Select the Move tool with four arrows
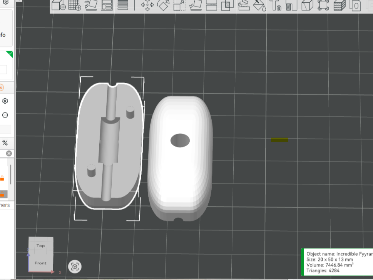This screenshot has width=373, height=280. [147, 5]
